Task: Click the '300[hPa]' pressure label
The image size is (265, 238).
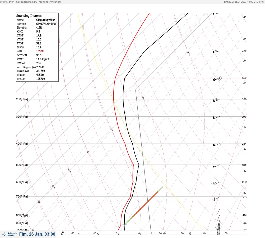Action: tap(22, 117)
